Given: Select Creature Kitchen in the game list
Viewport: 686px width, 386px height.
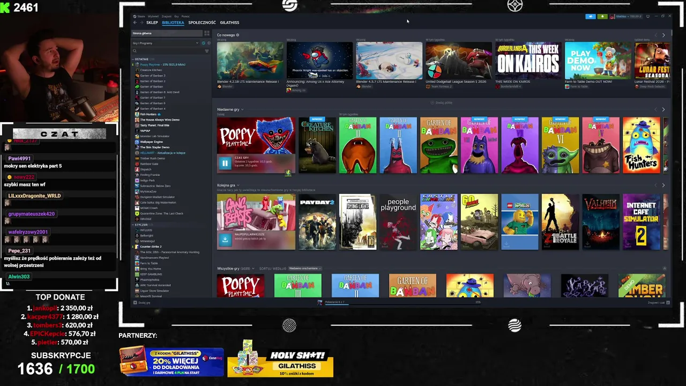Looking at the screenshot, I should click(x=151, y=70).
